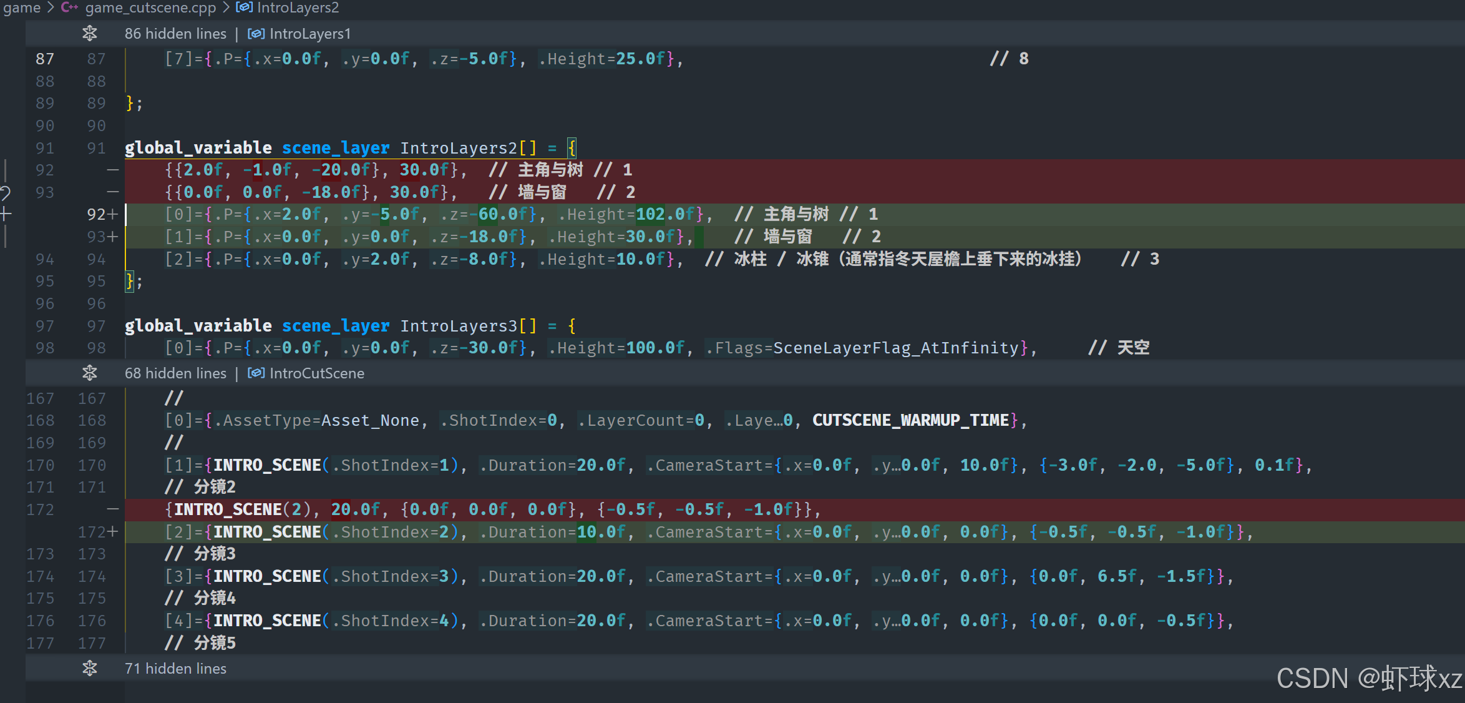Jump to IntroLayers1 symbol link

(x=310, y=34)
